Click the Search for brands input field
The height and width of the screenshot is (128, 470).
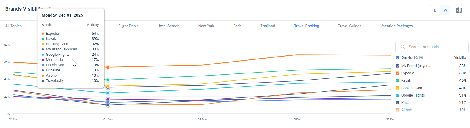tap(432, 47)
